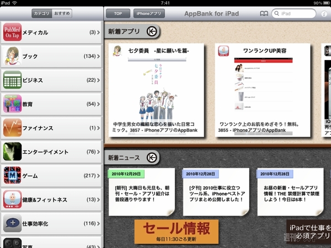Collapse 新着アプリ section arrow icon
The height and width of the screenshot is (248, 331).
[152, 31]
